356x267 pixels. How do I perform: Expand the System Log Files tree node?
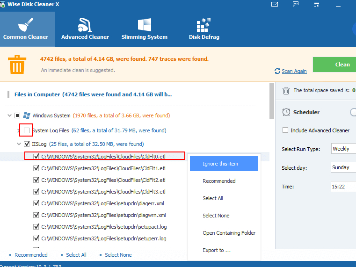click(x=19, y=130)
